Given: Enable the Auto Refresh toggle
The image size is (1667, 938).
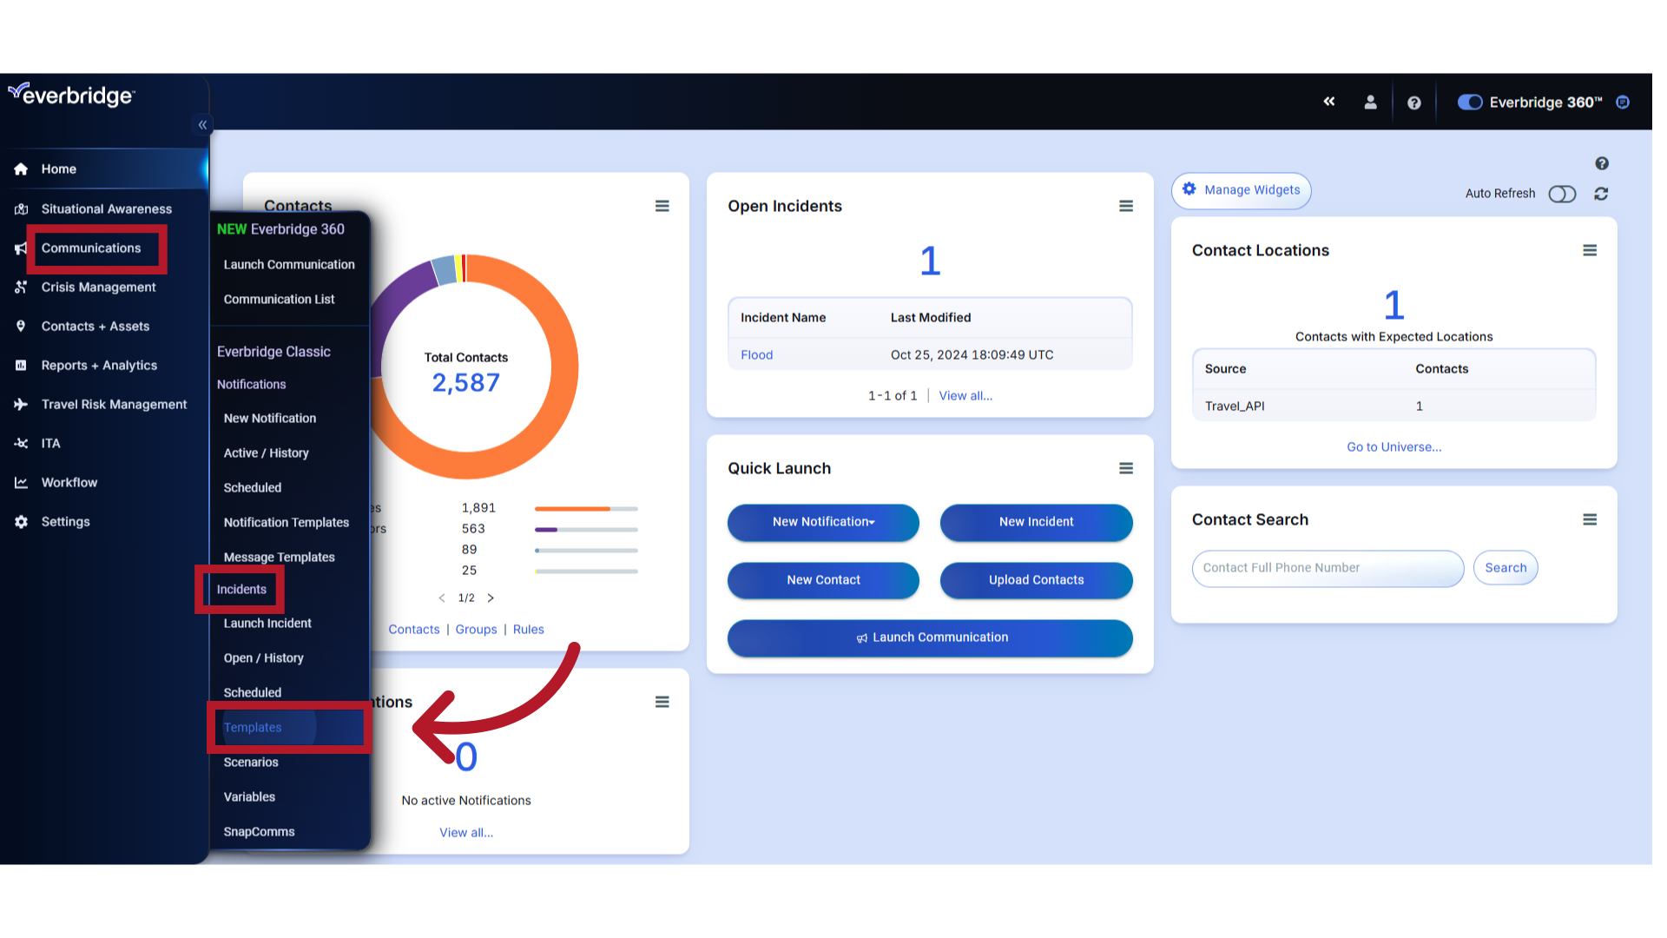Looking at the screenshot, I should click(x=1562, y=194).
